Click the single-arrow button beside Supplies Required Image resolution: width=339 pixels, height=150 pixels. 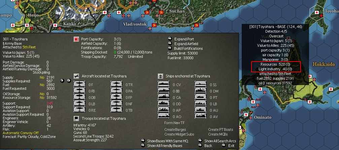click(62, 81)
